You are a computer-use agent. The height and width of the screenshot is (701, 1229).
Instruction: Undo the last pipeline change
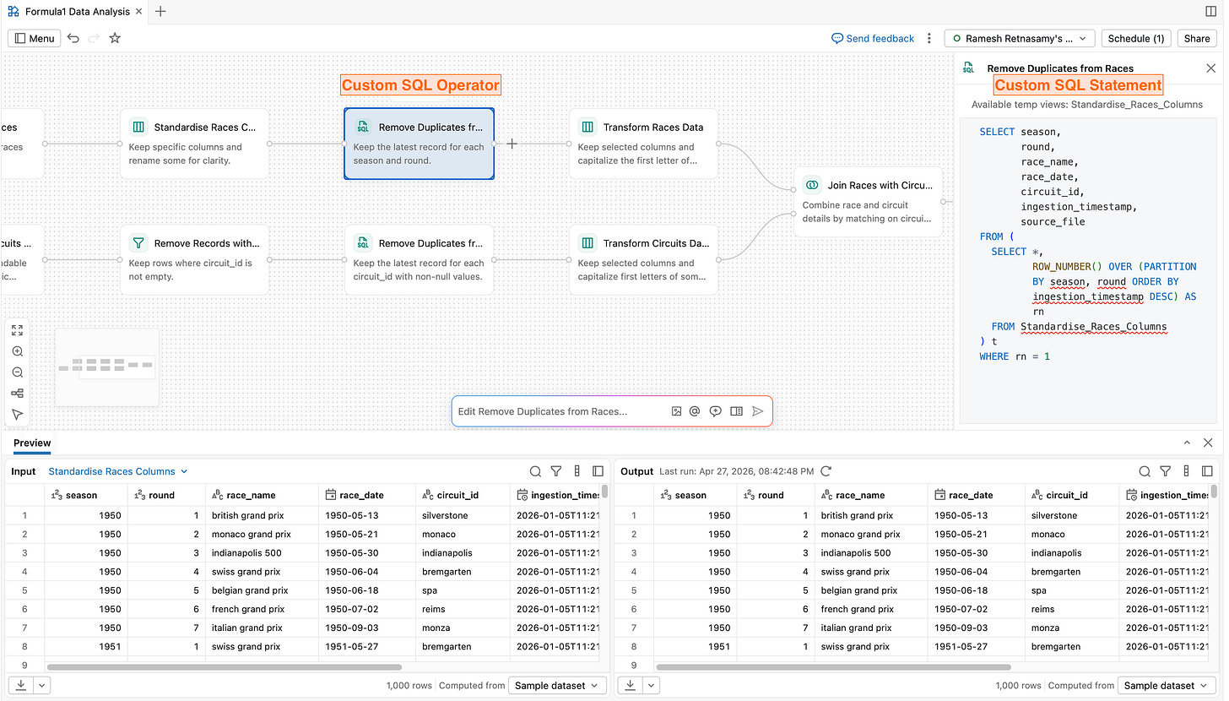click(x=73, y=38)
